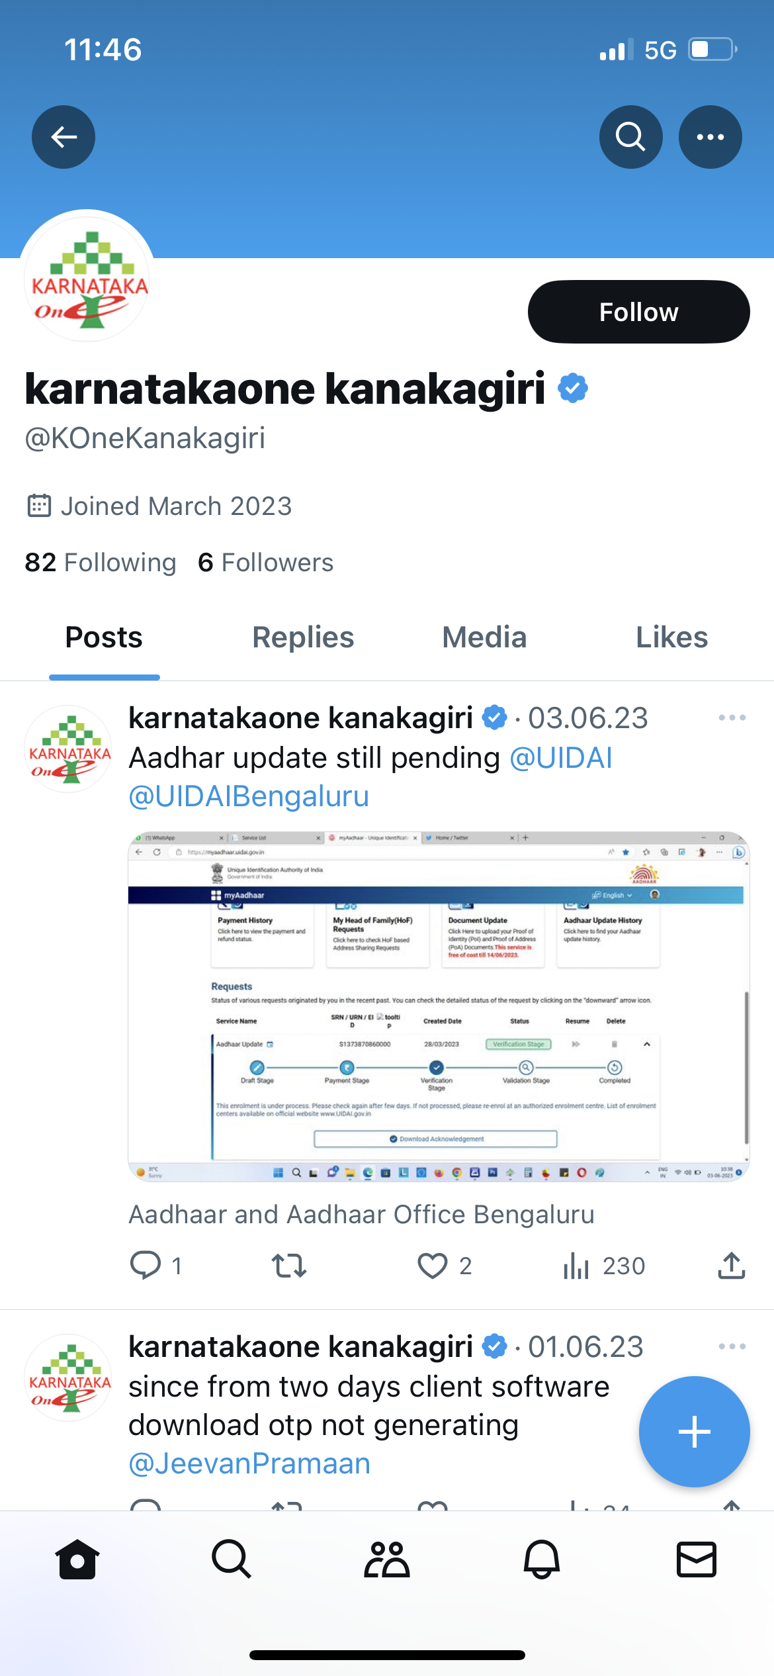Switch to the Replies tab
774x1676 pixels.
click(303, 637)
